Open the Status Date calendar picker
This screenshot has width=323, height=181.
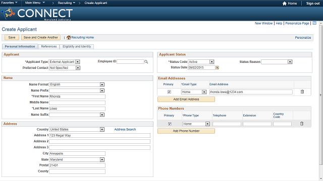click(x=217, y=67)
